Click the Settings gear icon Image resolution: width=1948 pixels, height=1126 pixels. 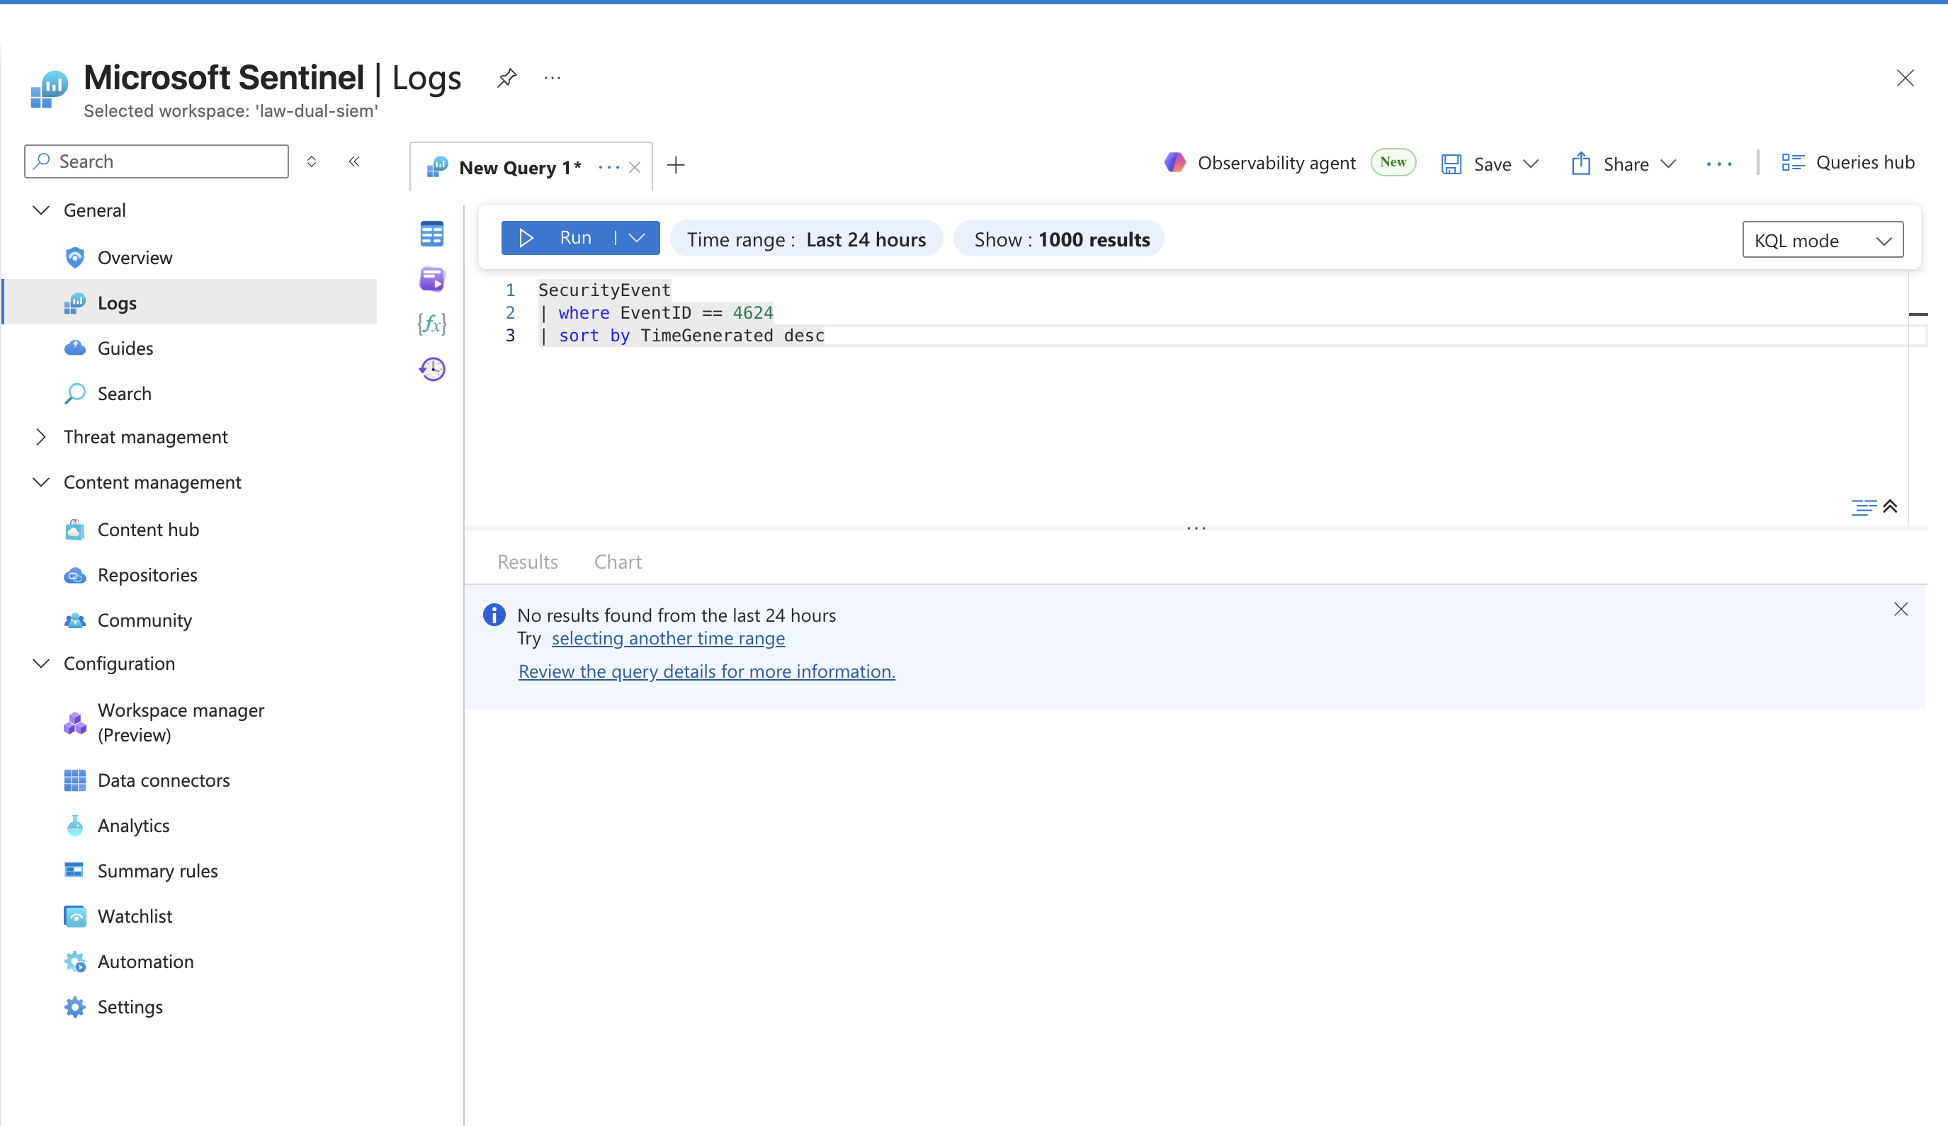(x=75, y=1007)
